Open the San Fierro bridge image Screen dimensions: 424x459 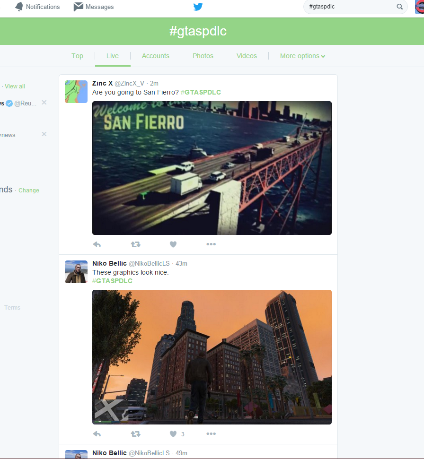coord(212,168)
